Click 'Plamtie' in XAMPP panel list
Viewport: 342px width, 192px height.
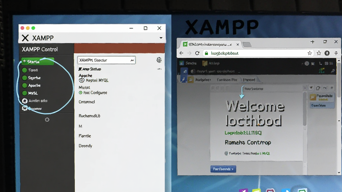tap(85, 136)
